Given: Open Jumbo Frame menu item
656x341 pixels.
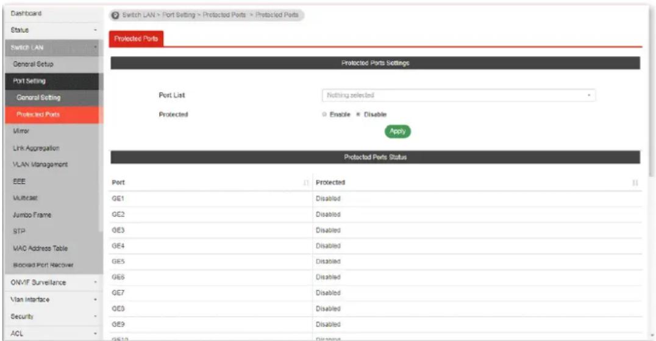Looking at the screenshot, I should (x=52, y=215).
